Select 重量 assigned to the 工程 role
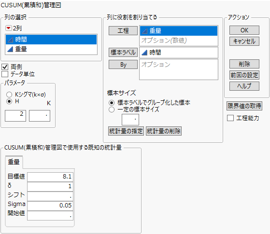The width and height of the screenshot is (270, 234). pyautogui.click(x=179, y=31)
